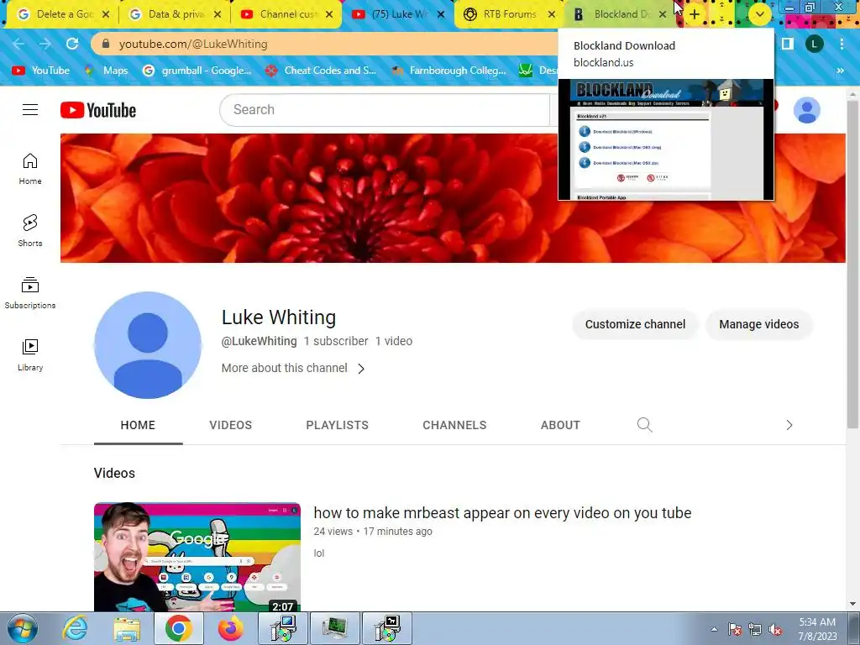Screen dimensions: 860x645
Task: Open the taskbar clock showing 5:34 AM
Action: [817, 629]
